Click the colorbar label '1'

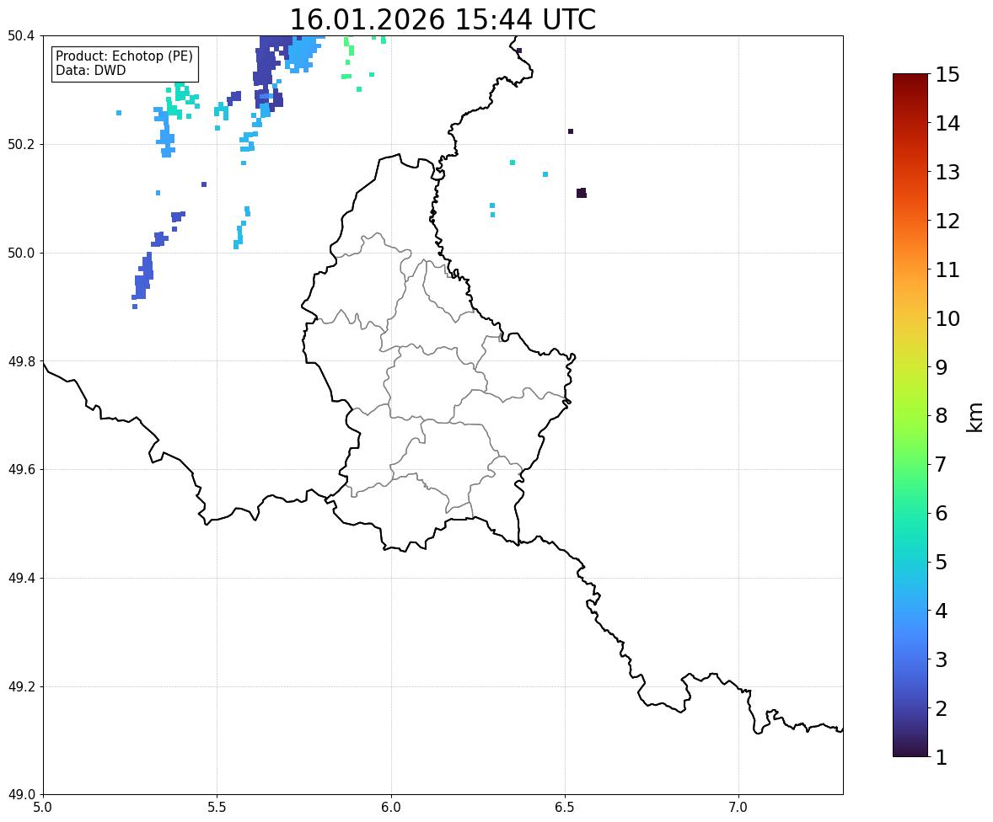click(x=942, y=757)
